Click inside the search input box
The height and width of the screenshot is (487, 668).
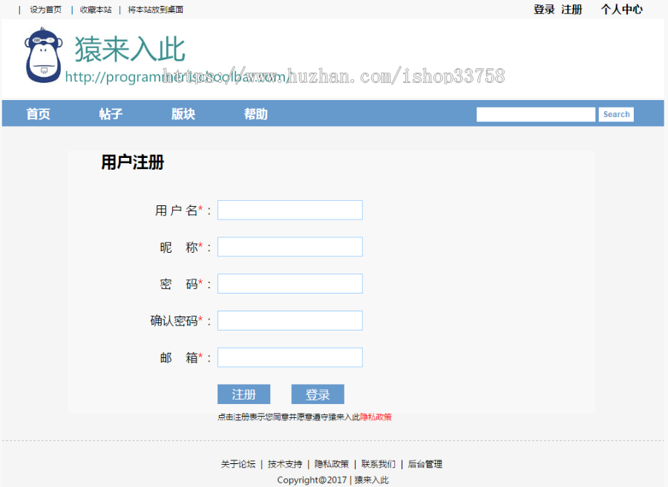[x=536, y=113]
